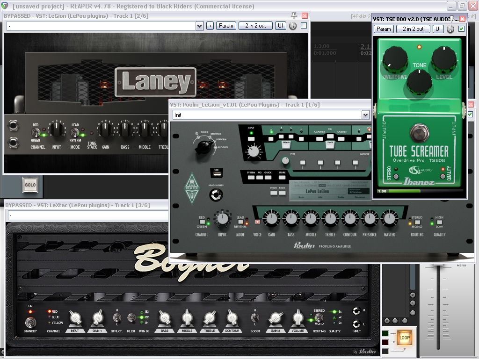Click the vertical zoom-in plus button by scrollbar
The height and width of the screenshot is (359, 479).
(x=413, y=303)
